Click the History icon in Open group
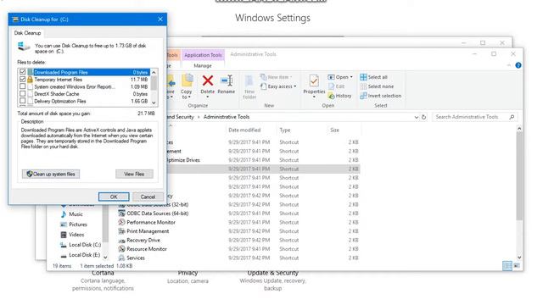Viewport: 543px width, 305px height. pyautogui.click(x=332, y=96)
